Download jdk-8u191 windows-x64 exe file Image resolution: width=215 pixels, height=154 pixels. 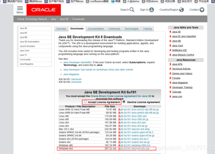tap(135, 149)
